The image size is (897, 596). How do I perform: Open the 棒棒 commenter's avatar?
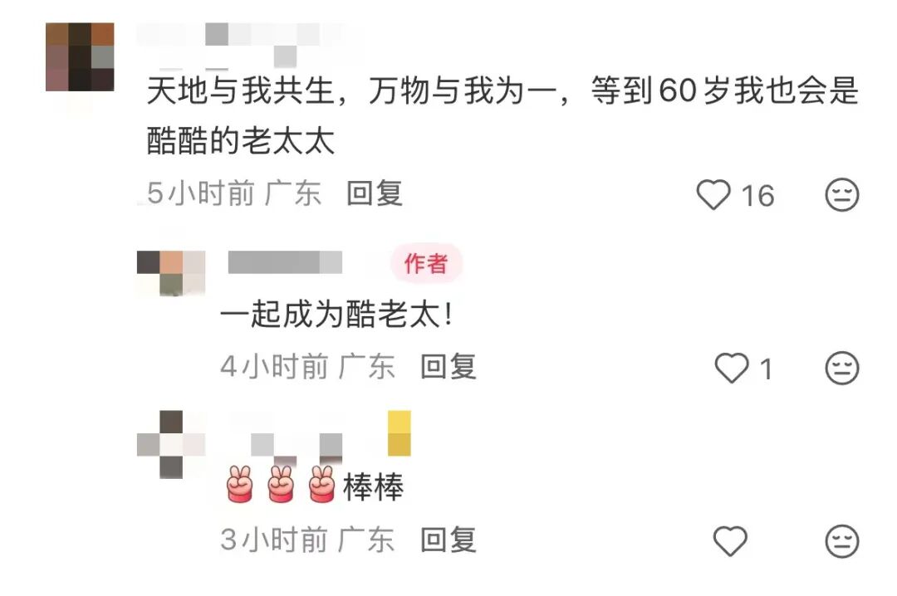click(171, 444)
